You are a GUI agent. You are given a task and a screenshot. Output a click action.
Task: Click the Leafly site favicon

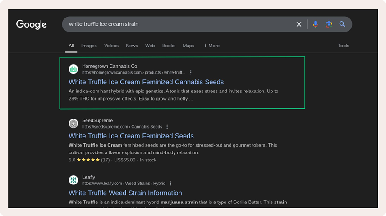pos(74,180)
